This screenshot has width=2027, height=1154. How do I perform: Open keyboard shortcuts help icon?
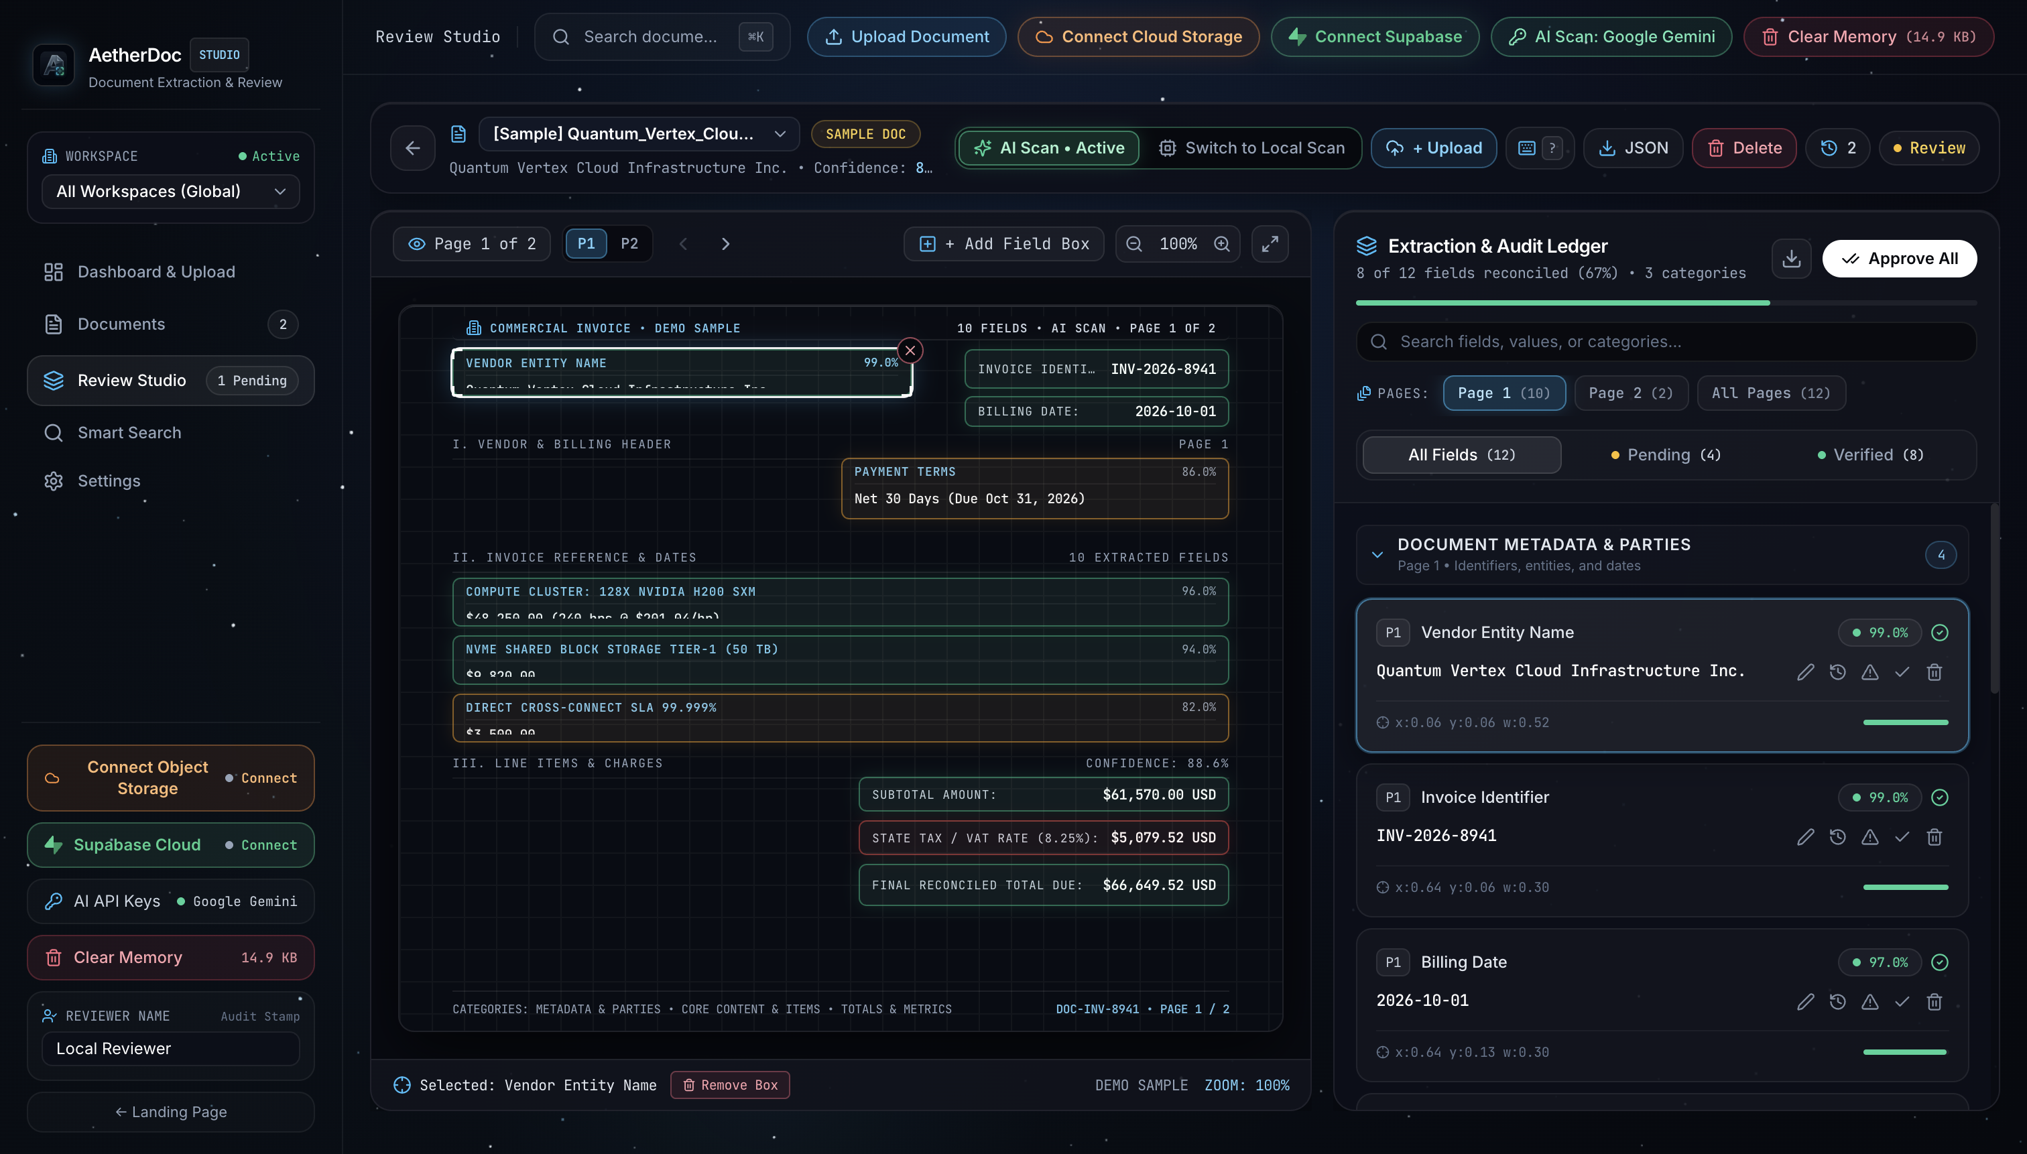coord(1540,148)
